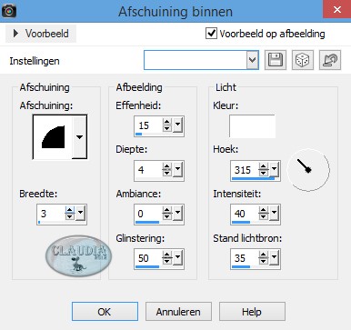Open the Effenheid slider dropdown arrow
The width and height of the screenshot is (351, 330).
point(178,125)
